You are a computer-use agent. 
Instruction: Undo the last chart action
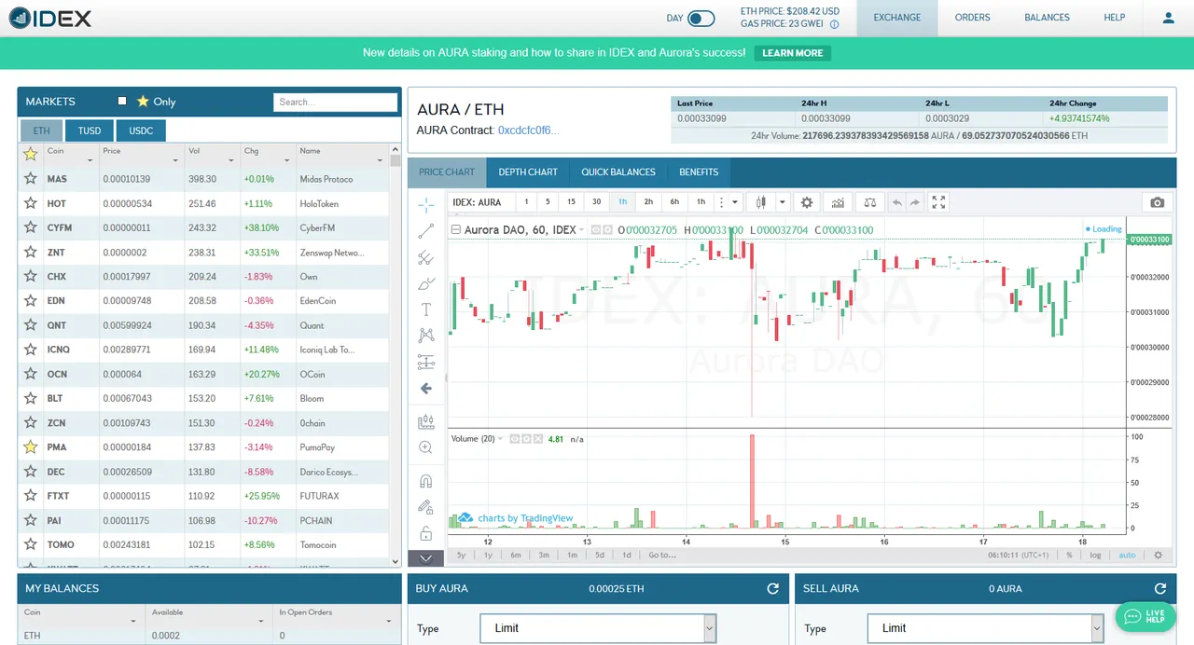pos(896,202)
